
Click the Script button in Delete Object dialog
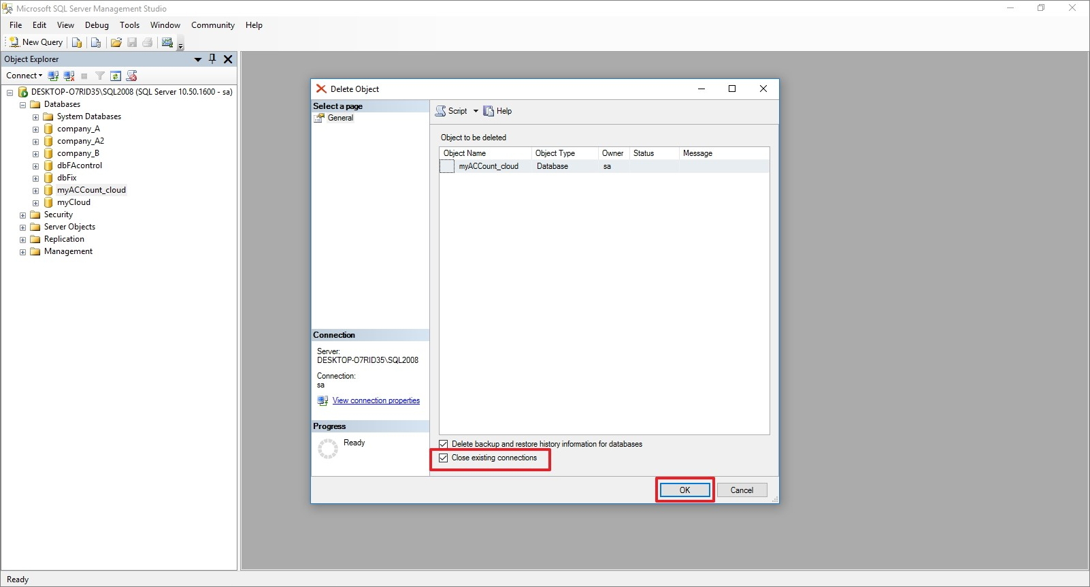click(451, 111)
